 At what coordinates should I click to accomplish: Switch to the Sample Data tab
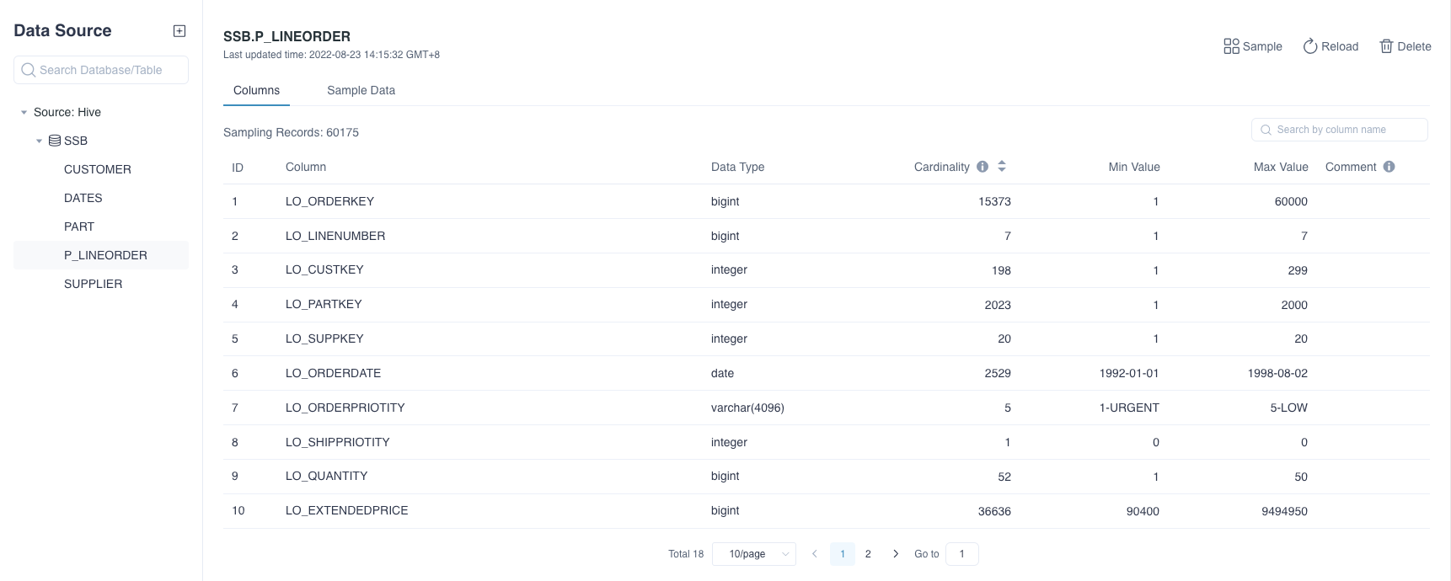[361, 90]
